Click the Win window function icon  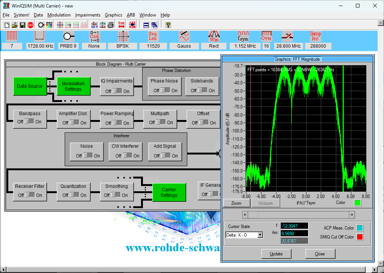214,36
